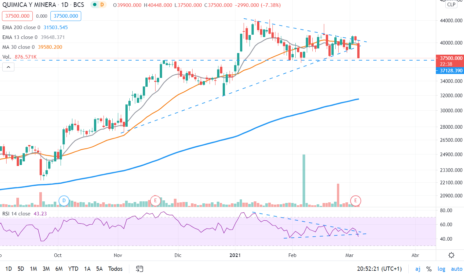Click the QUIMICA Y MINERA symbol title
Screen dimensions: 464x275
click(29, 5)
